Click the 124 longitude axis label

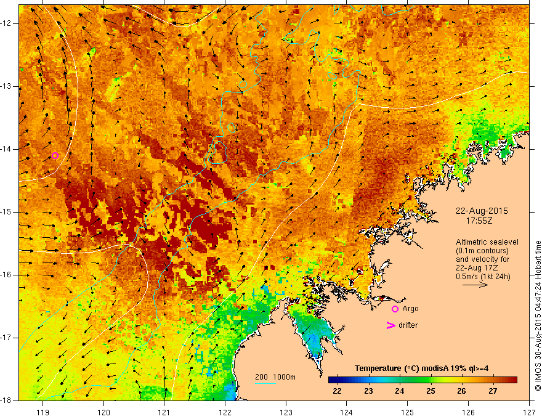point(347,412)
